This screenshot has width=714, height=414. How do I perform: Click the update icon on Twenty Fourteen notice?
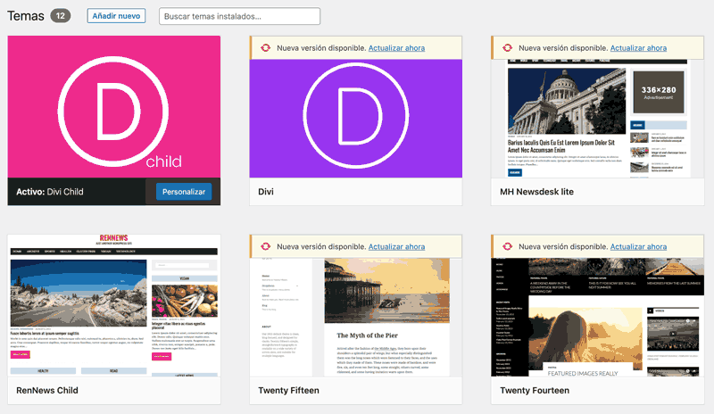507,246
